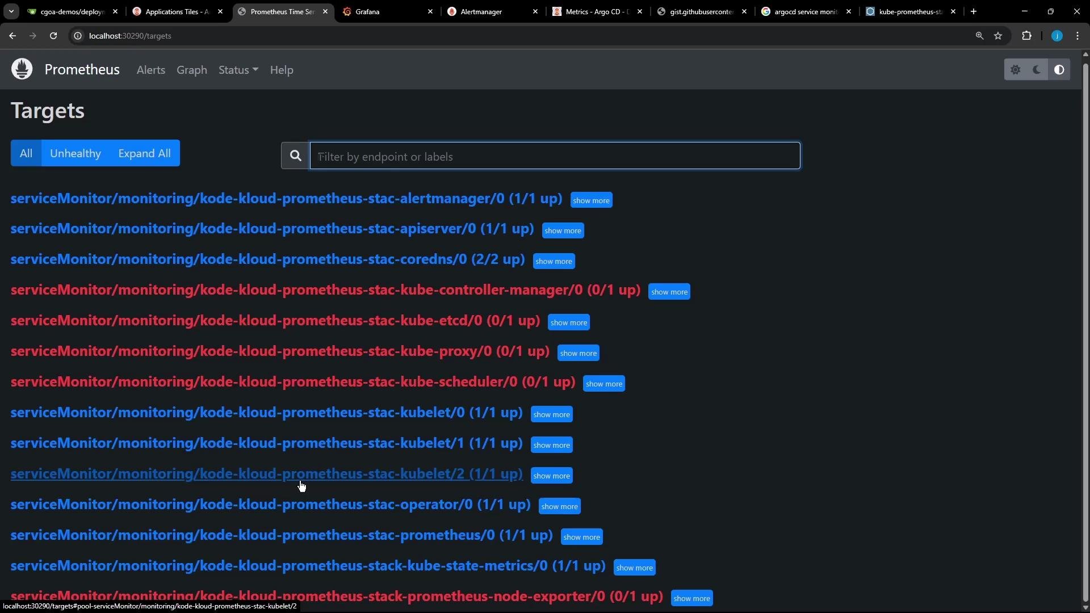Switch to dark theme moon icon
The image size is (1090, 613).
pos(1037,70)
